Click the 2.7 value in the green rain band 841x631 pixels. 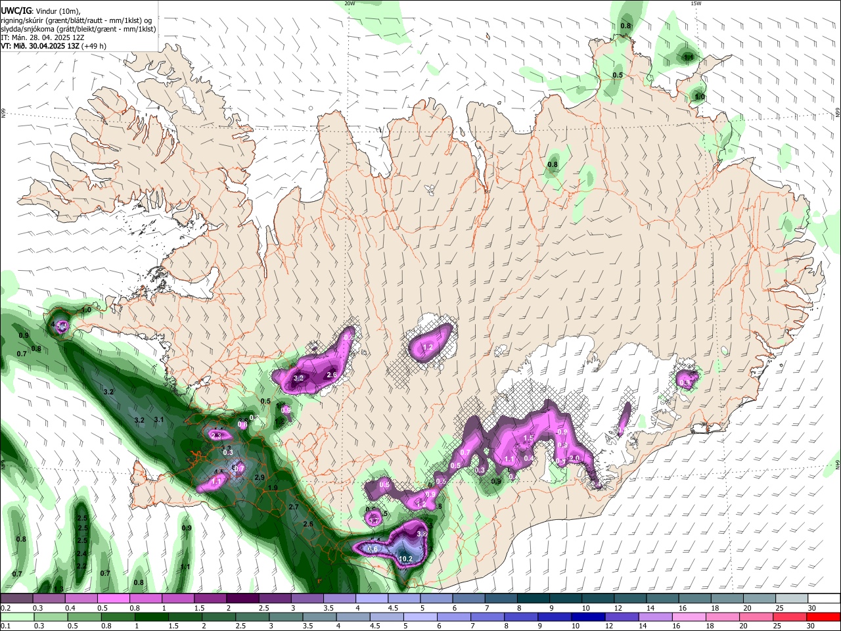(x=294, y=507)
